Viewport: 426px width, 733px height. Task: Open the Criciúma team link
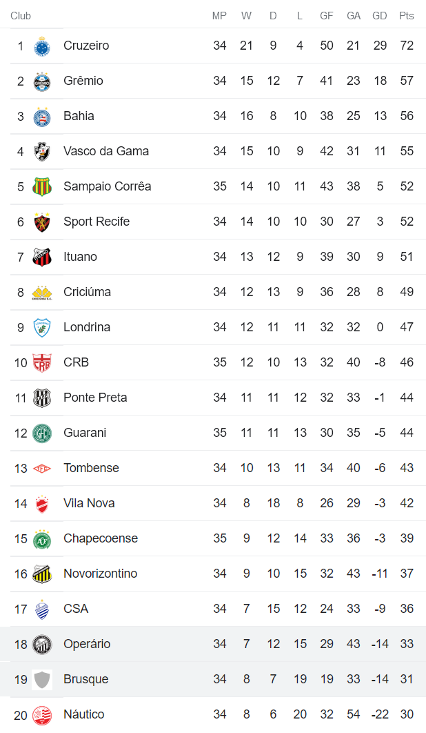(x=87, y=292)
